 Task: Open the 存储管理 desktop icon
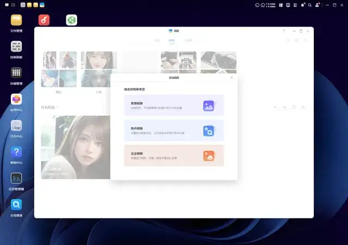click(16, 73)
